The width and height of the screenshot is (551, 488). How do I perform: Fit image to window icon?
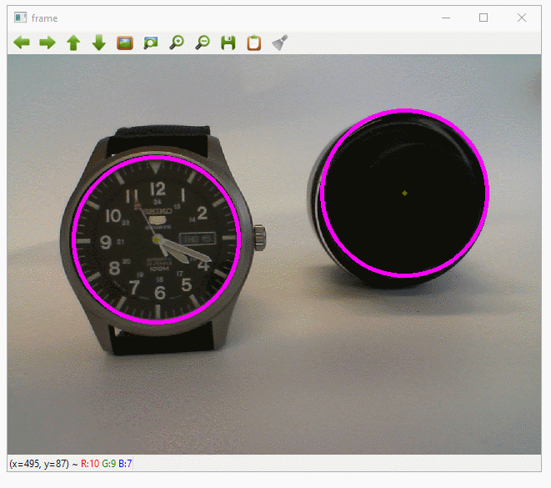[x=151, y=43]
